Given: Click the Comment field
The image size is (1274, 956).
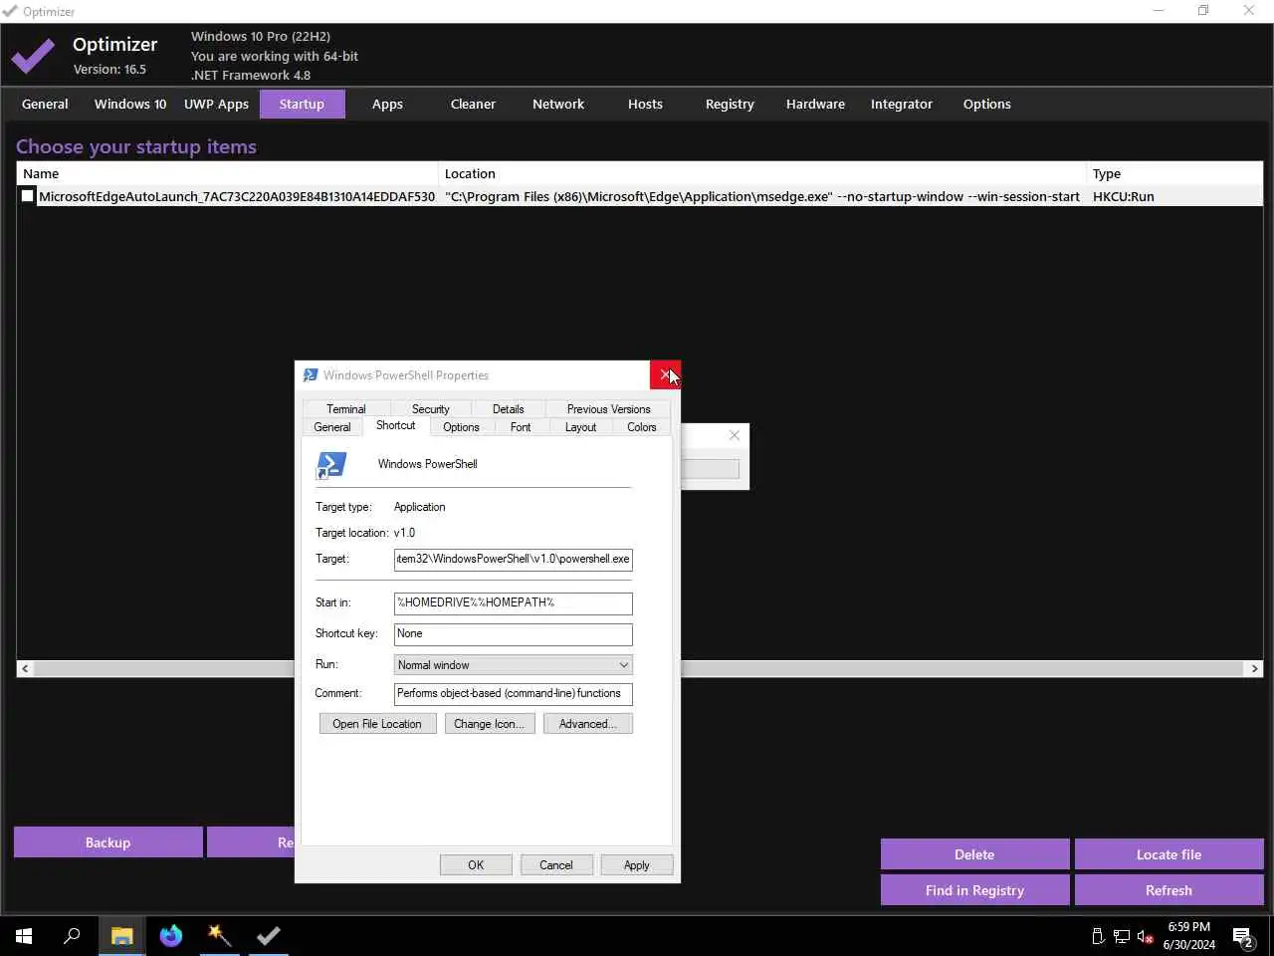Looking at the screenshot, I should tap(514, 694).
